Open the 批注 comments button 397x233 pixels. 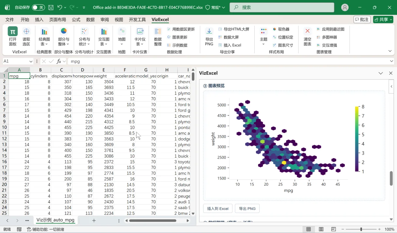click(x=362, y=19)
